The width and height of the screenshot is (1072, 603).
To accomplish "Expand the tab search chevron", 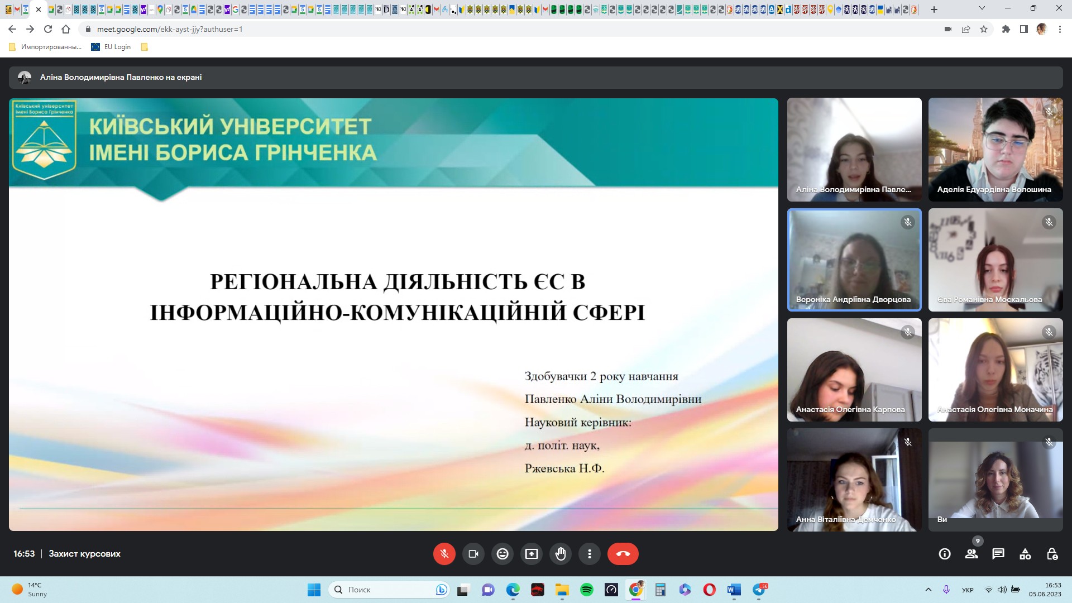I will [x=982, y=9].
